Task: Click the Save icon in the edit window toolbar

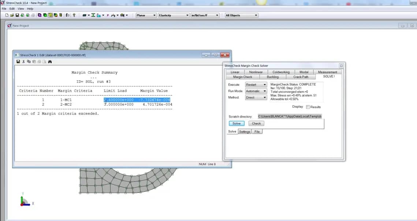Action: click(x=18, y=61)
